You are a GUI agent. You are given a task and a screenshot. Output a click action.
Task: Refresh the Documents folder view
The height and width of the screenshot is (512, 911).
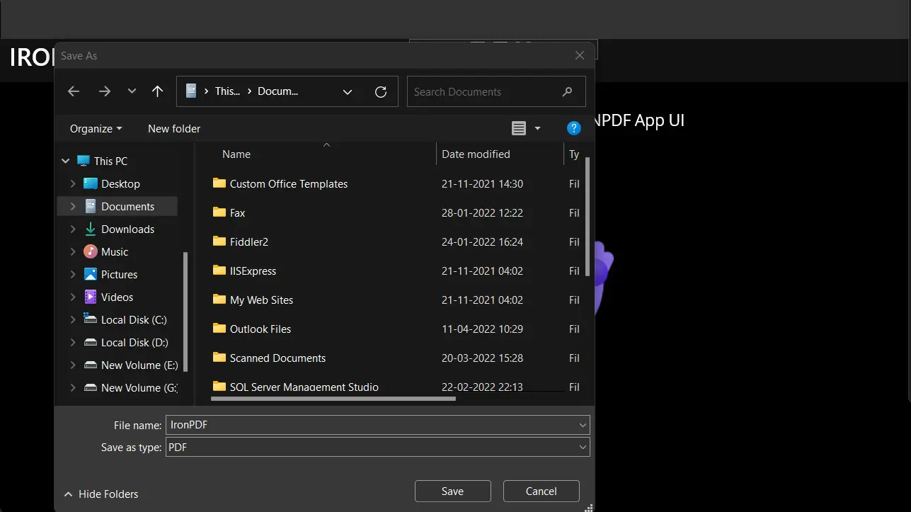point(381,92)
